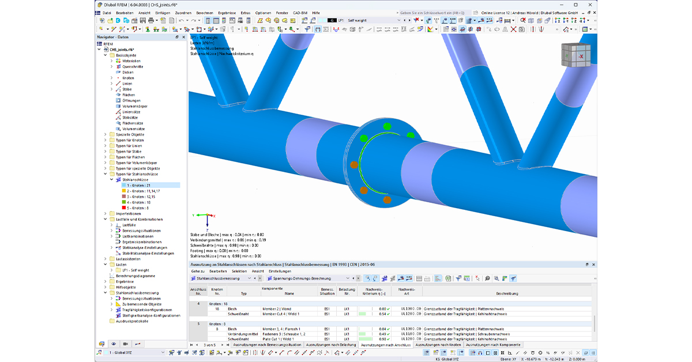The height and width of the screenshot is (362, 692).
Task: Click the Navigator Results tab icon
Action: tap(138, 344)
